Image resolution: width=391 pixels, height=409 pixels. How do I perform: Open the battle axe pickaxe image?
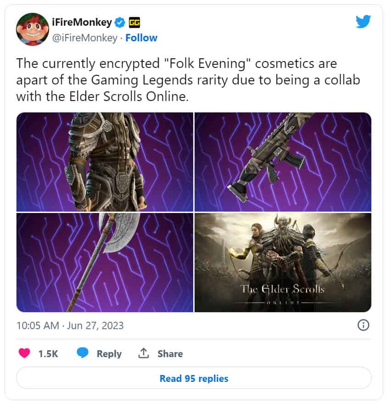coord(105,263)
